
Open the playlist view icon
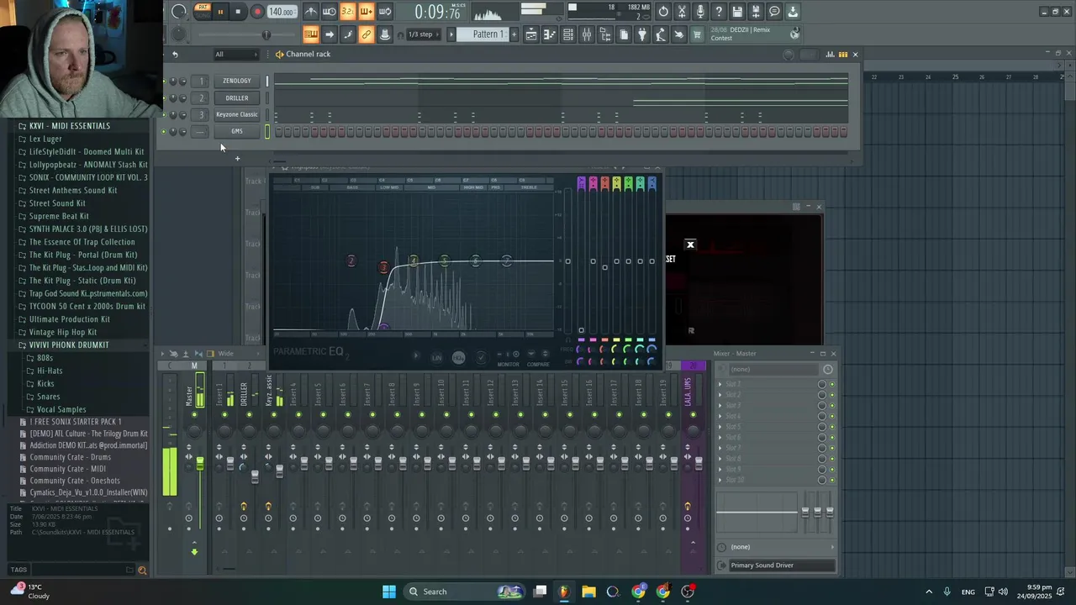tap(531, 34)
